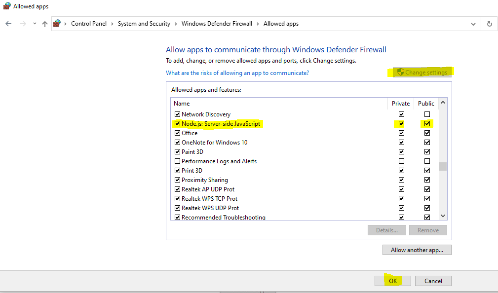498x293 pixels.
Task: Open the recent locations chevron
Action: [35, 24]
